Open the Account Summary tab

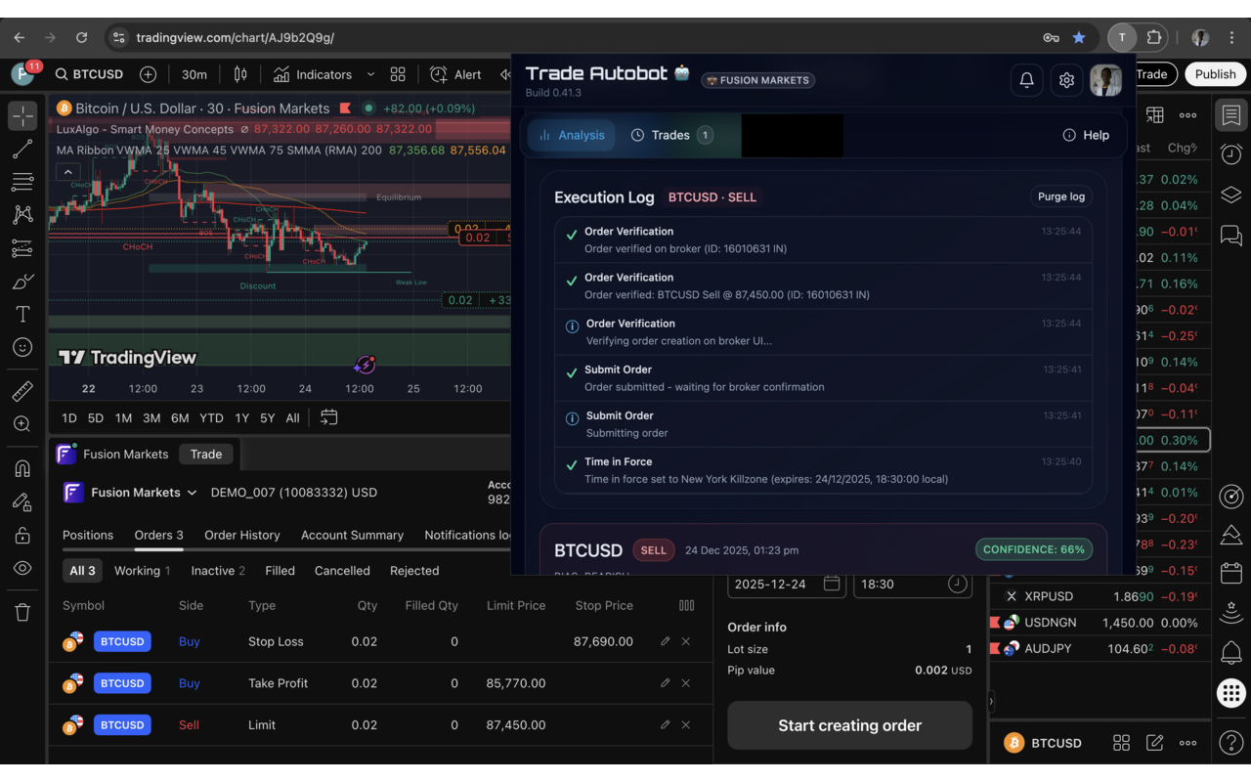click(x=352, y=535)
